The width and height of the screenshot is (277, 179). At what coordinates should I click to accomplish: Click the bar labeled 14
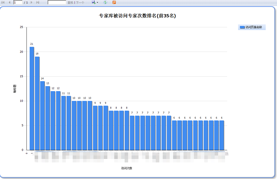point(42,116)
